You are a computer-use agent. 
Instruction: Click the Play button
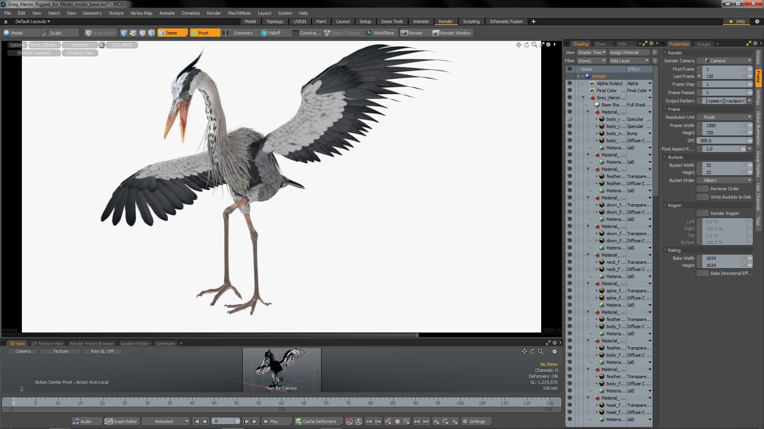click(277, 421)
